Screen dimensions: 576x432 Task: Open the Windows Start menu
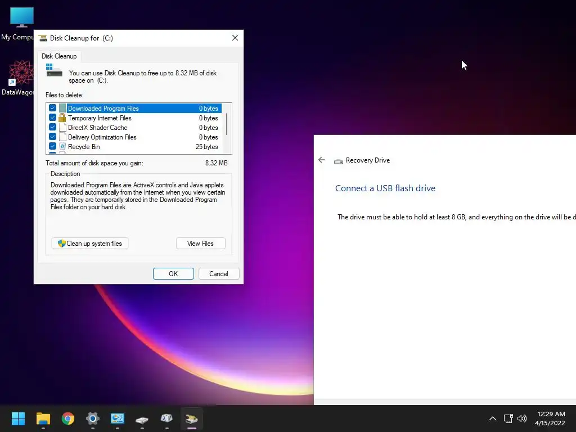pyautogui.click(x=18, y=418)
